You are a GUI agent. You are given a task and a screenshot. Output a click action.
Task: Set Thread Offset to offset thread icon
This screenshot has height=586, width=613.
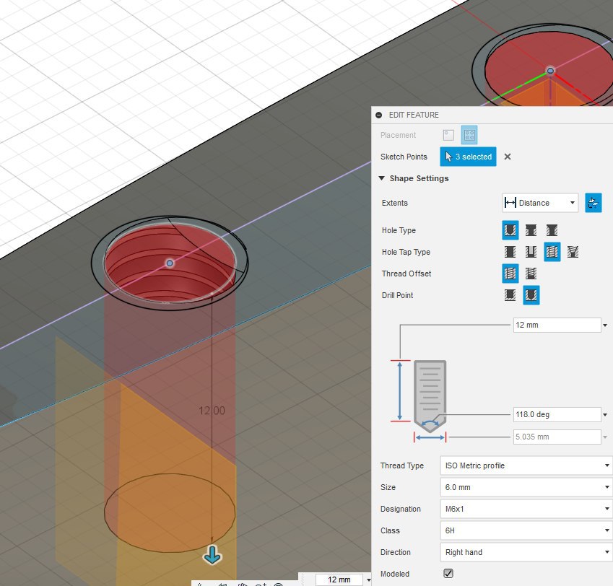[531, 274]
